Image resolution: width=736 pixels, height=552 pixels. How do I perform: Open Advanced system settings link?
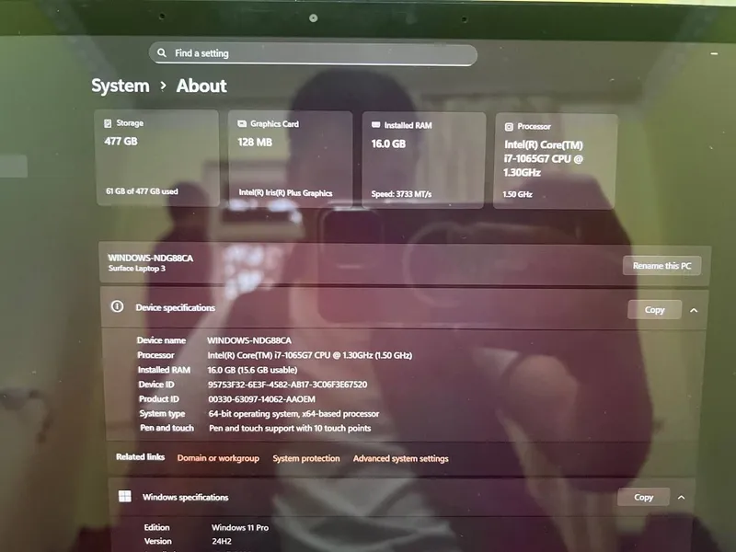click(401, 458)
